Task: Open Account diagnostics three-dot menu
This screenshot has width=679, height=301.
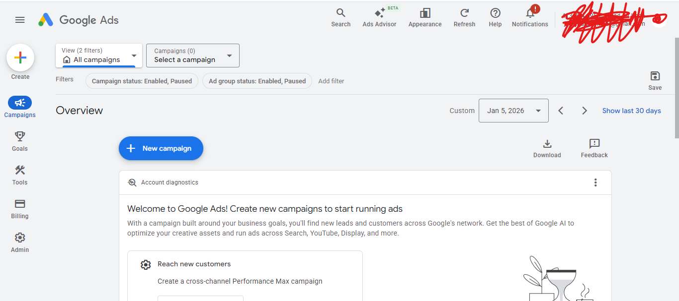Action: coord(595,182)
